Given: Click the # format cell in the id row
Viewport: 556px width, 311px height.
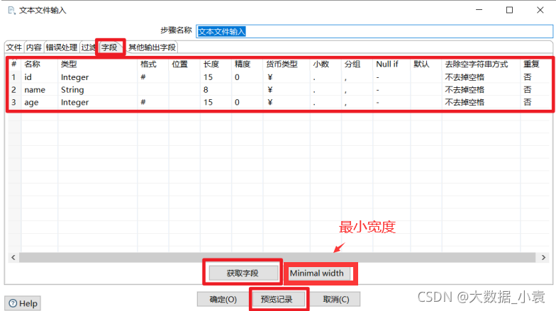Looking at the screenshot, I should 153,77.
